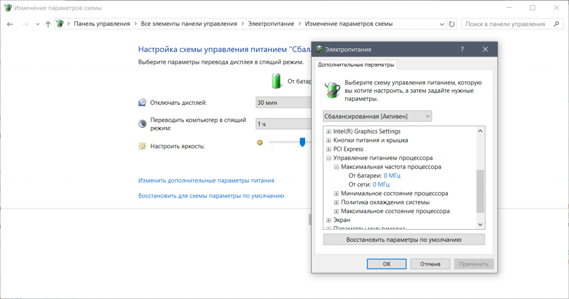Click the dialog title bar power icon
569x299 pixels.
(x=319, y=49)
